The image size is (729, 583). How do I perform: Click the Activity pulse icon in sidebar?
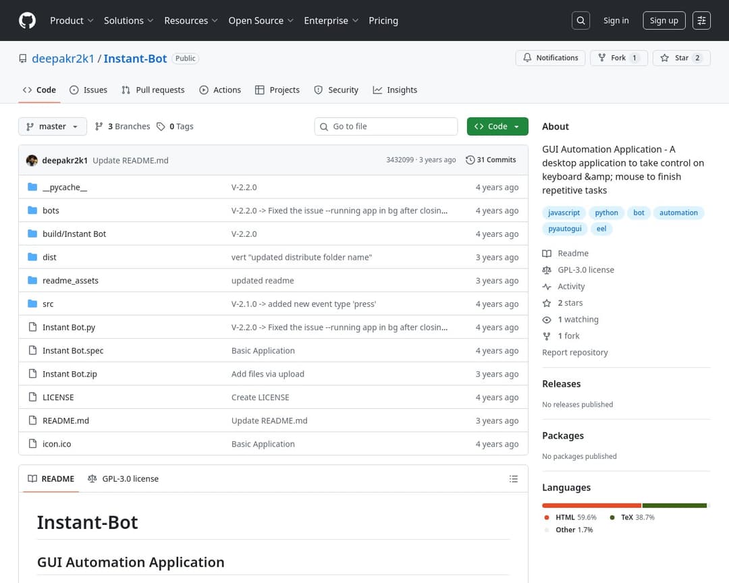pos(547,286)
